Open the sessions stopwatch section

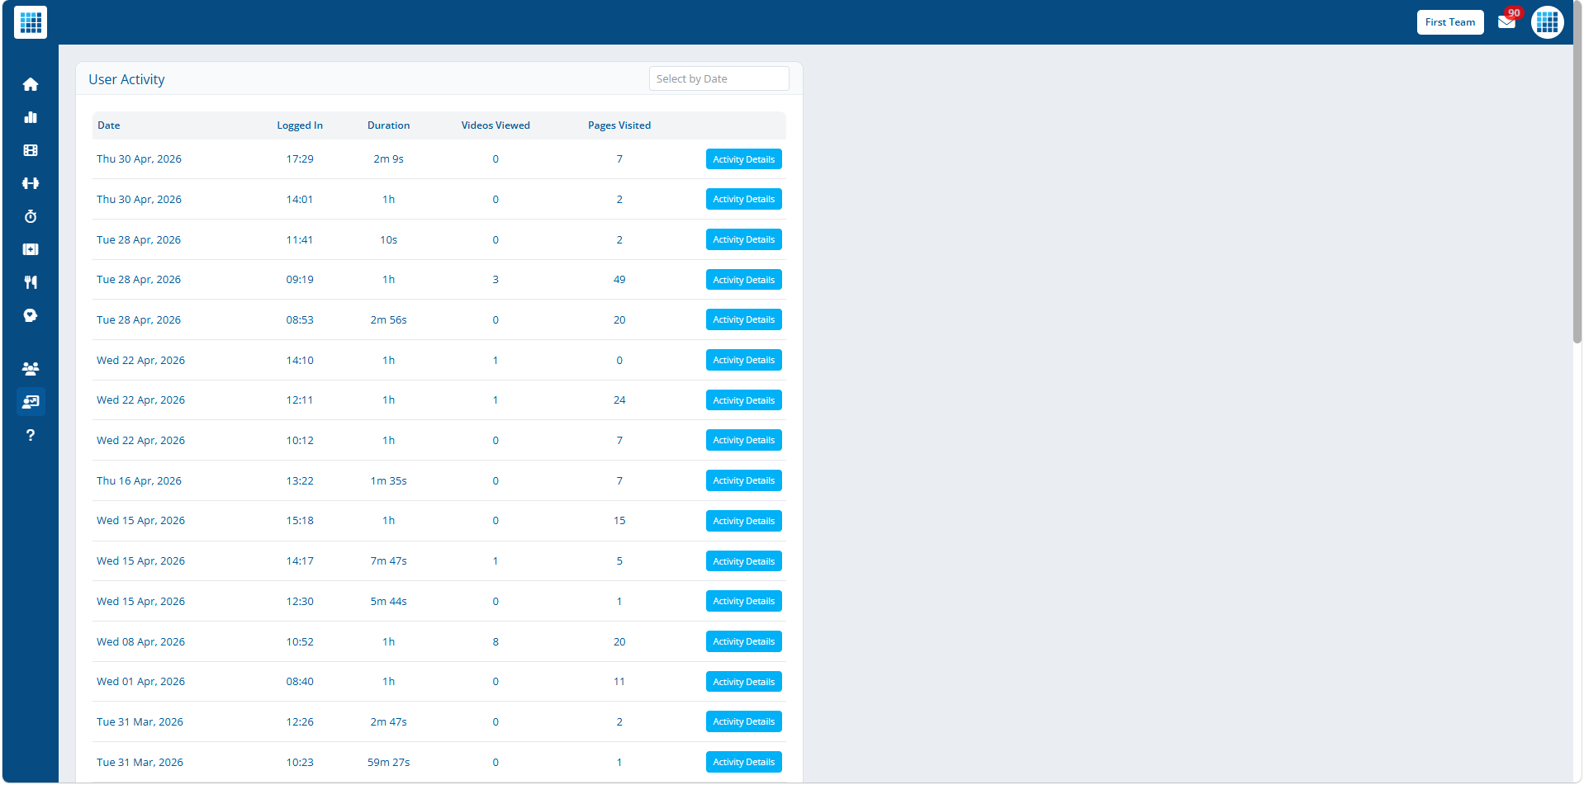[x=31, y=216]
